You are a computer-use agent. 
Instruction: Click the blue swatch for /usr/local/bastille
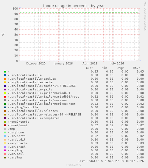5,75
